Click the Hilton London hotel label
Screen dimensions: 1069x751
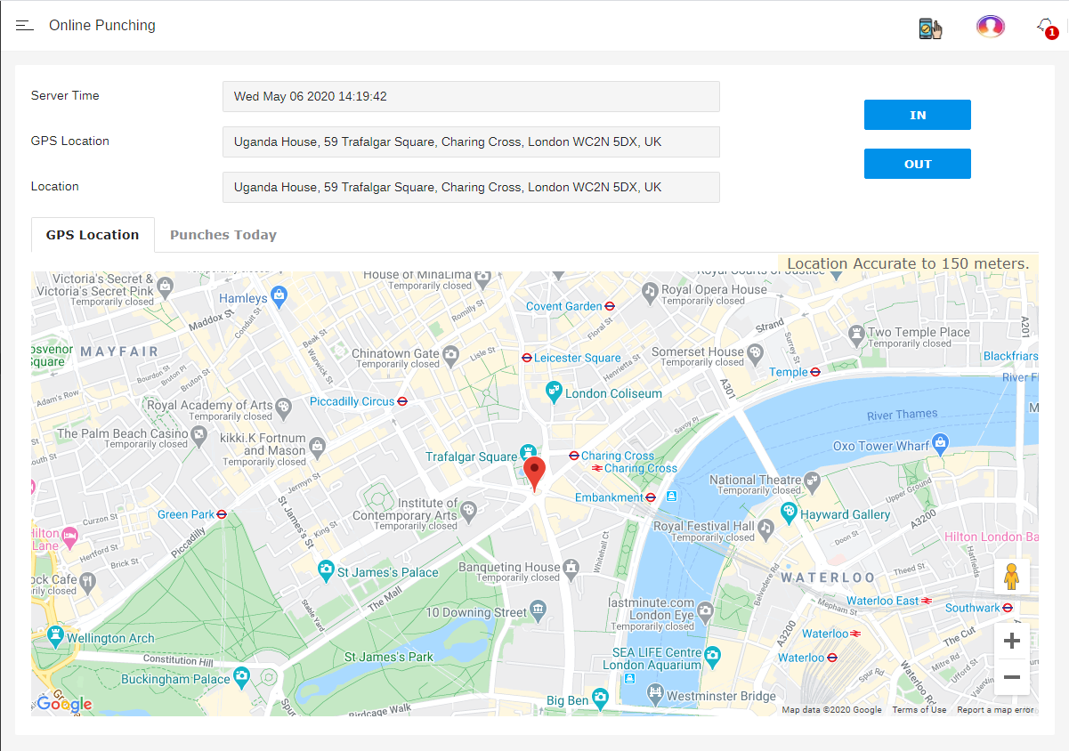[x=991, y=537]
